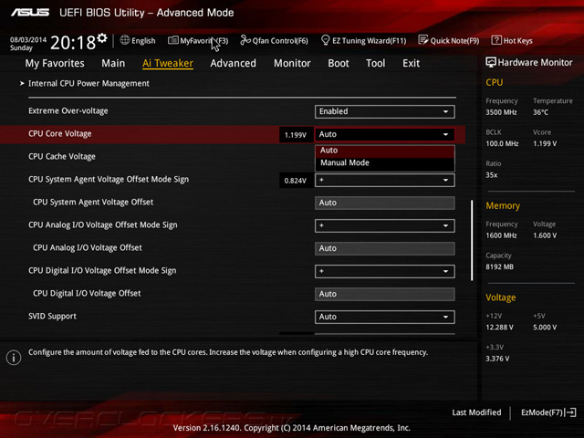Click the Last Modified button
Viewport: 584px width, 438px height.
click(476, 412)
